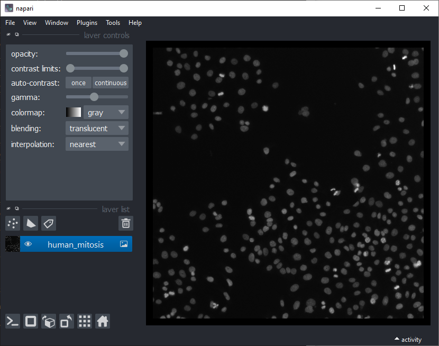439x346 pixels.
Task: Create a new shapes layer
Action: tap(31, 223)
